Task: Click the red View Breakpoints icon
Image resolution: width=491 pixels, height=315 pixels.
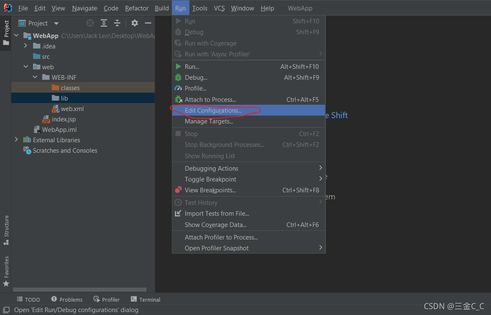Action: (178, 190)
